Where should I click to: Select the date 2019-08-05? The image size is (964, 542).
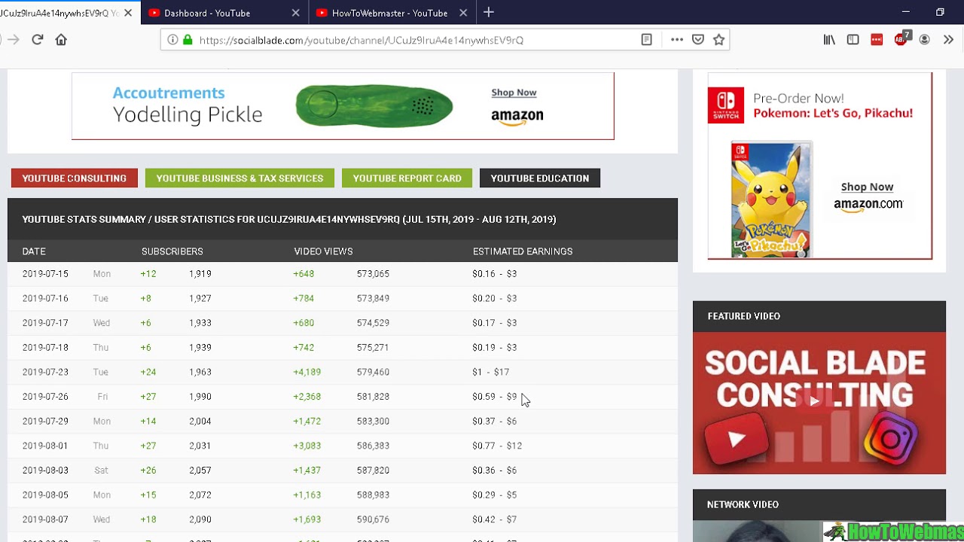45,495
